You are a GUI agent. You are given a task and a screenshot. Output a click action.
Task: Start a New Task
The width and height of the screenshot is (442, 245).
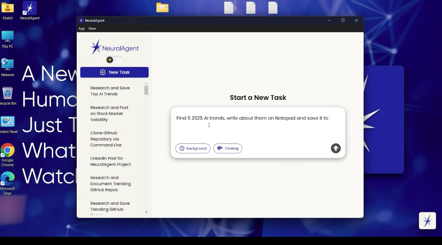[x=114, y=72]
